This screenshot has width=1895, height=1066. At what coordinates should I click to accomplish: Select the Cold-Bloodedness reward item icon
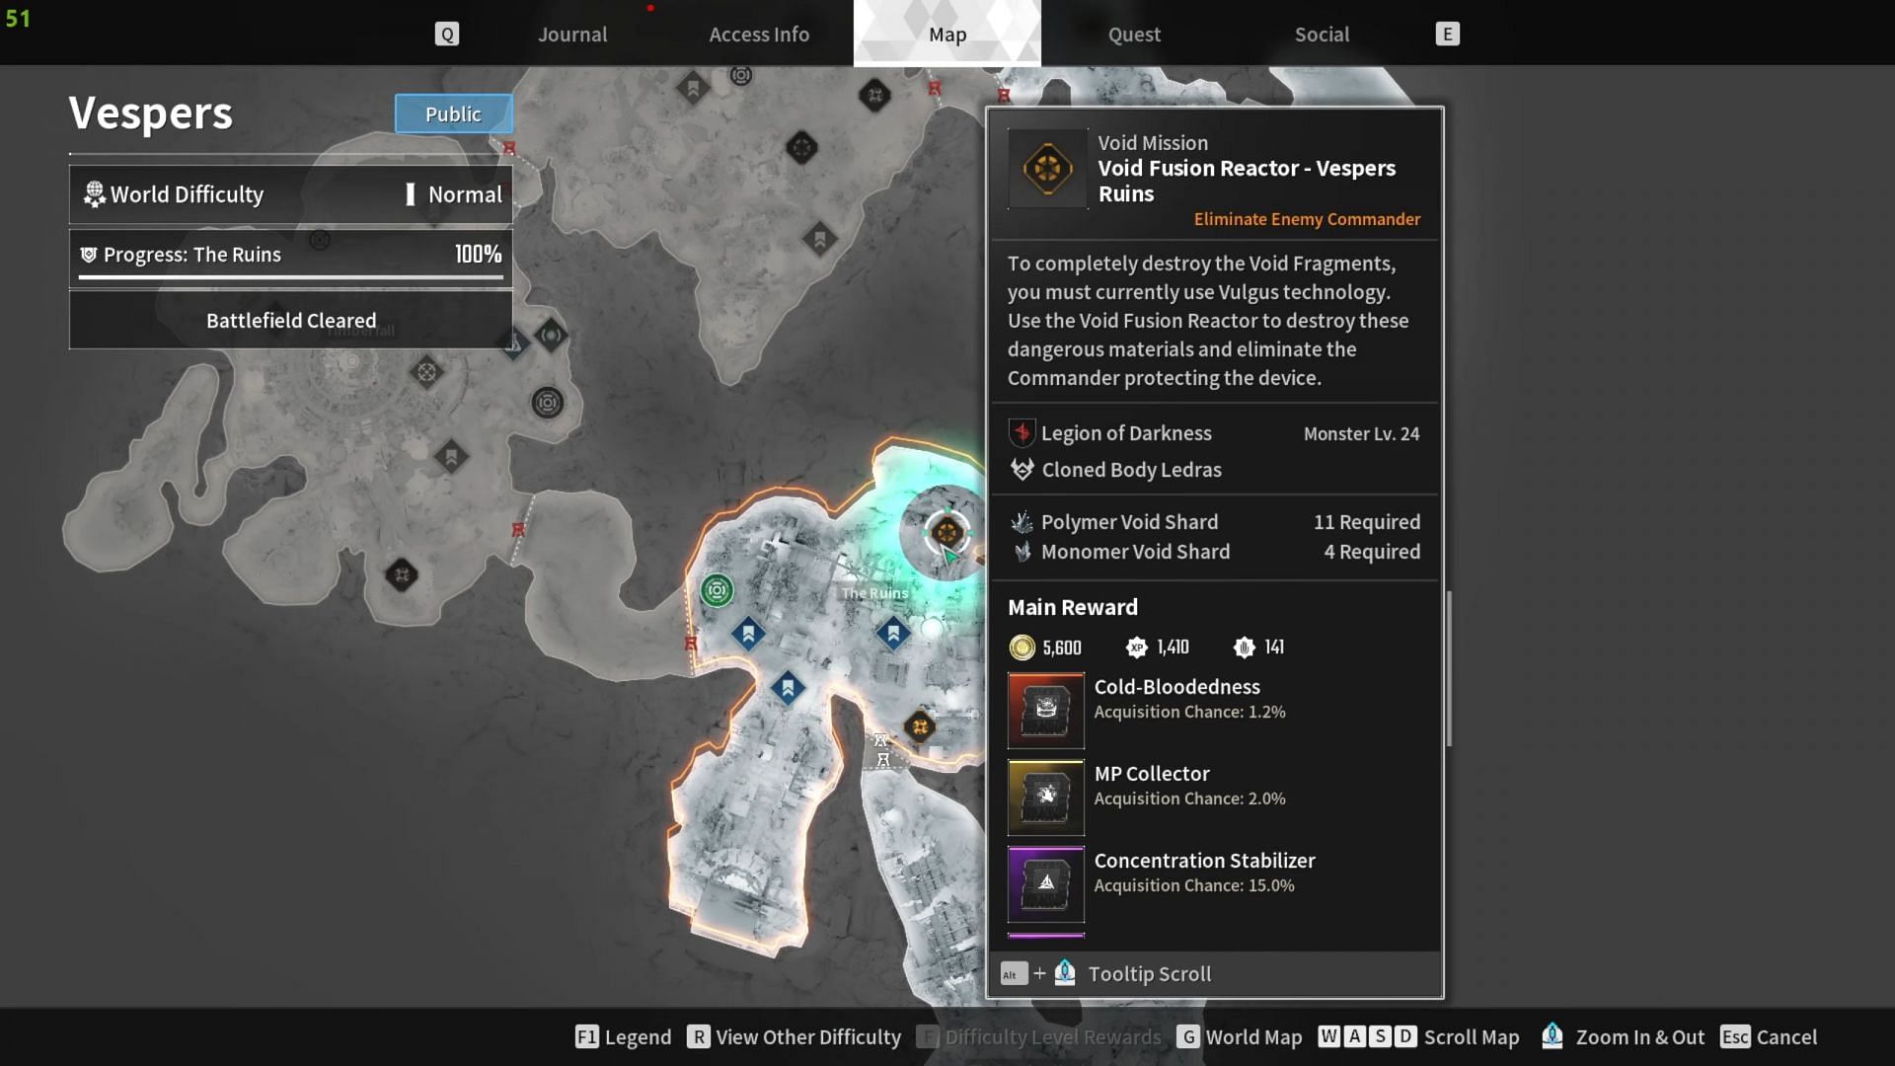pyautogui.click(x=1045, y=708)
